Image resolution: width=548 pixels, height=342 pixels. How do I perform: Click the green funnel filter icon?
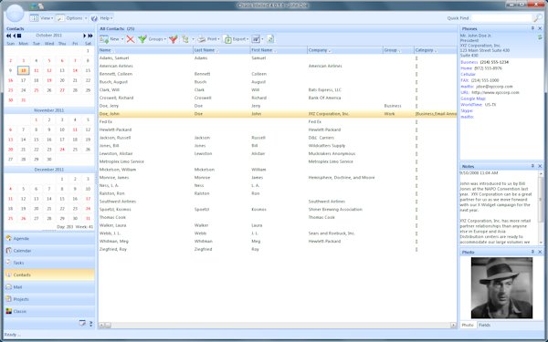click(142, 39)
